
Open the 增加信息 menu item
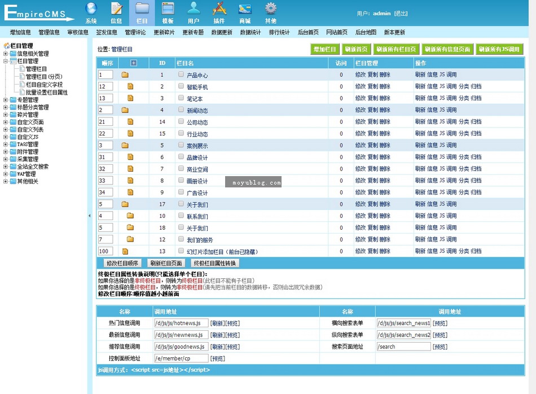20,32
